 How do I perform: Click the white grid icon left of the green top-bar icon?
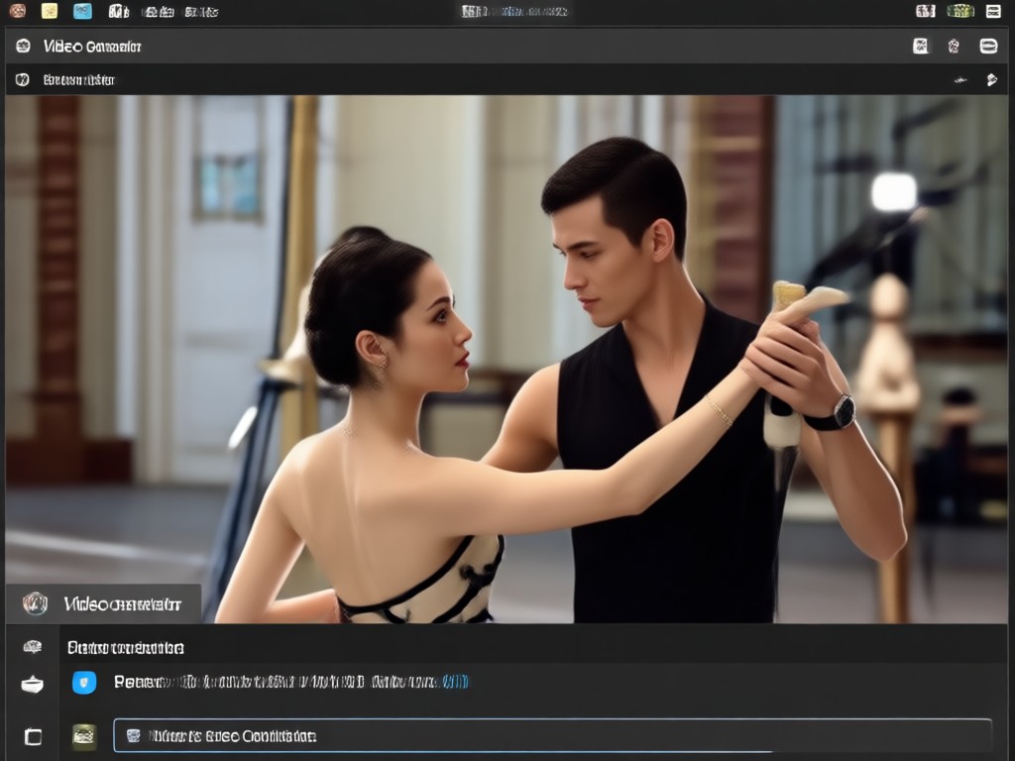(926, 11)
